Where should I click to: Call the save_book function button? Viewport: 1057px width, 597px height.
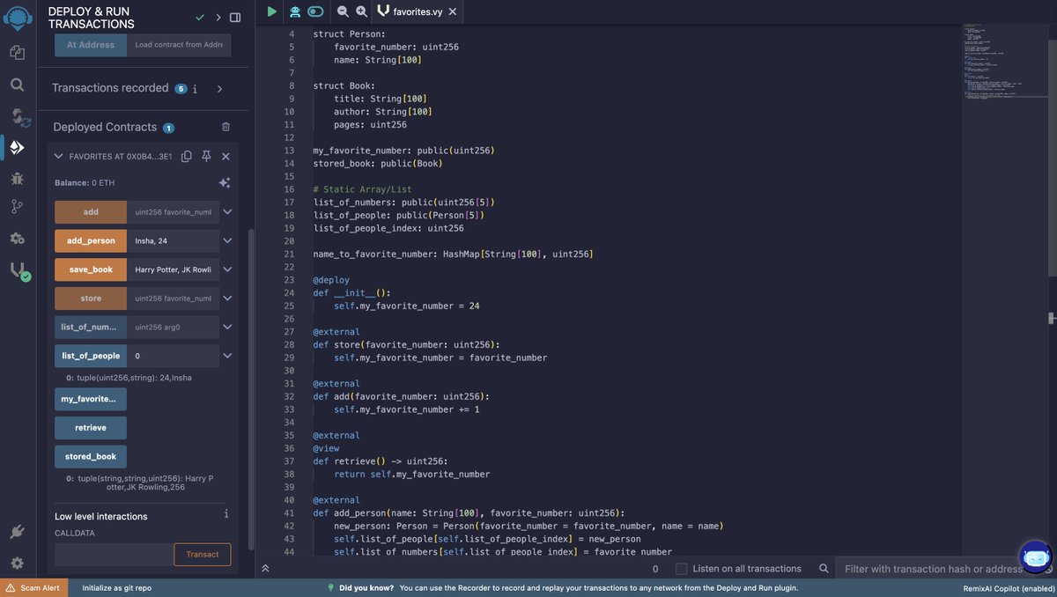91,269
